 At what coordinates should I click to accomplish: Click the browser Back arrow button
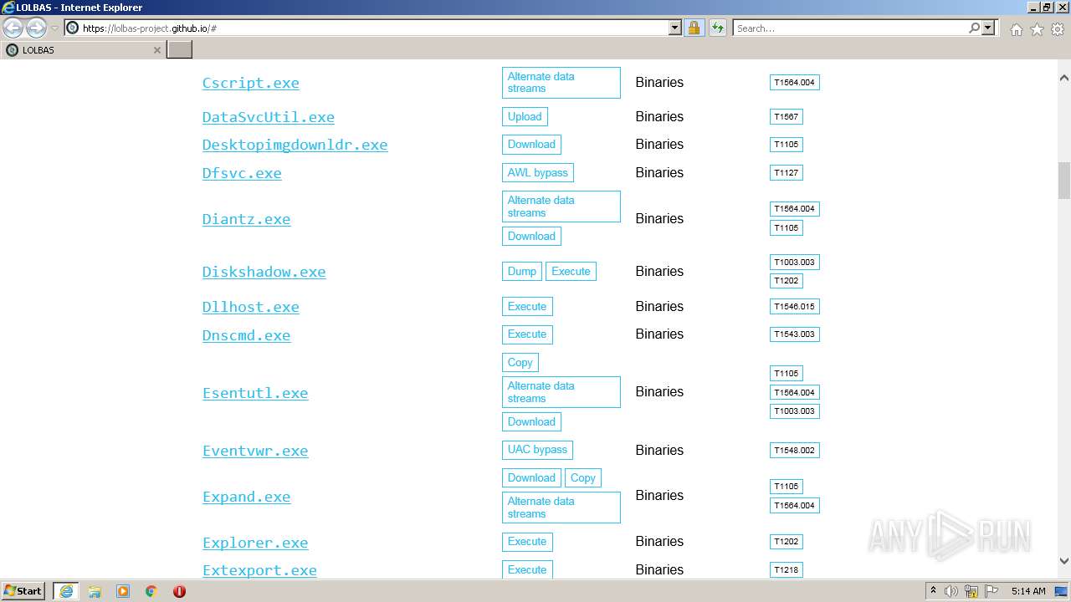pyautogui.click(x=13, y=28)
